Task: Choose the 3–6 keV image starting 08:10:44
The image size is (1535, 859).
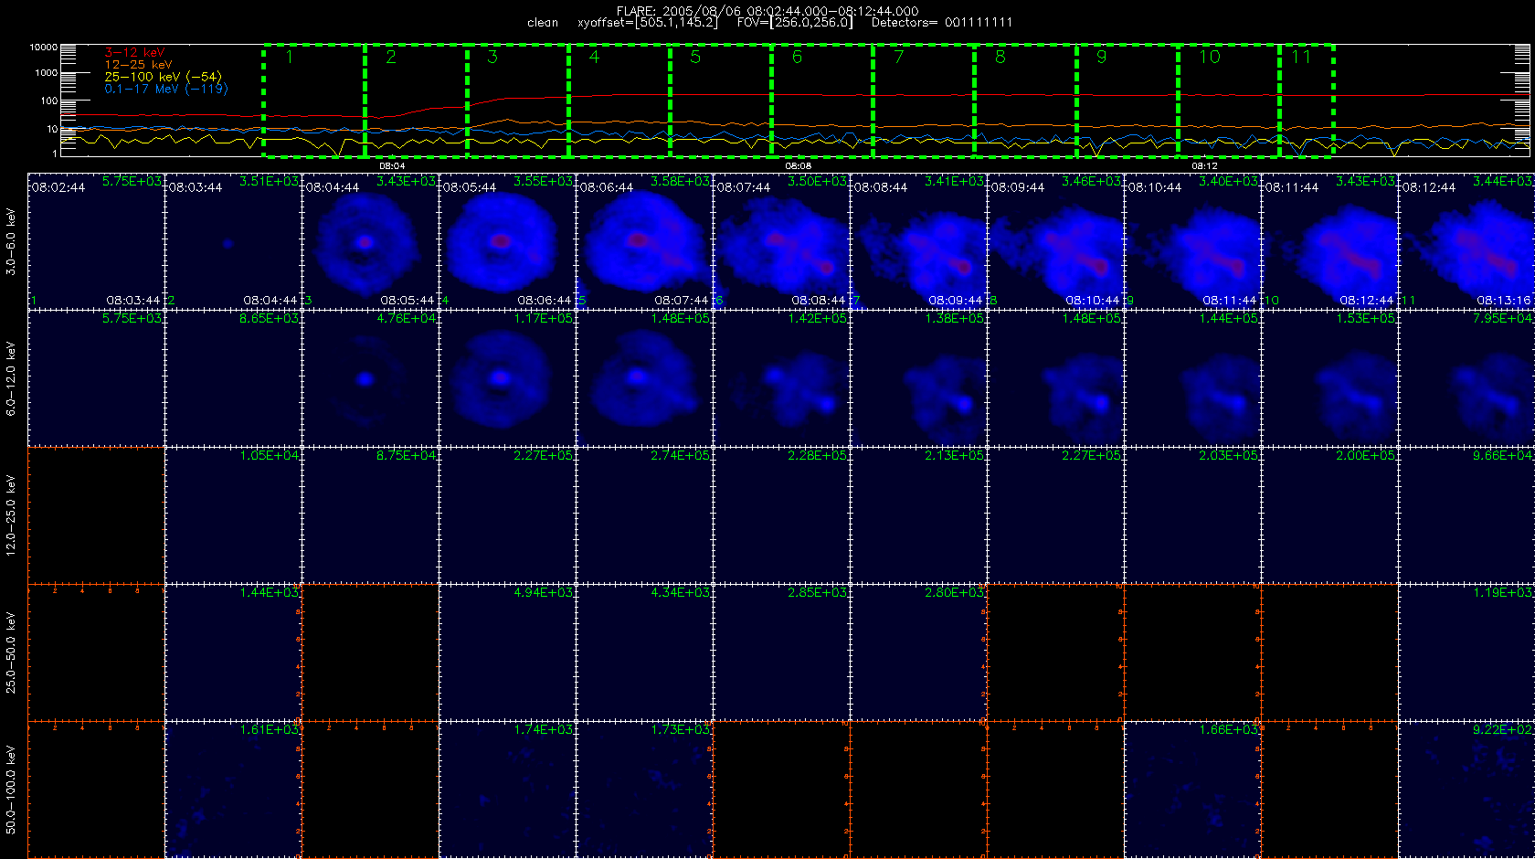Action: 1192,241
